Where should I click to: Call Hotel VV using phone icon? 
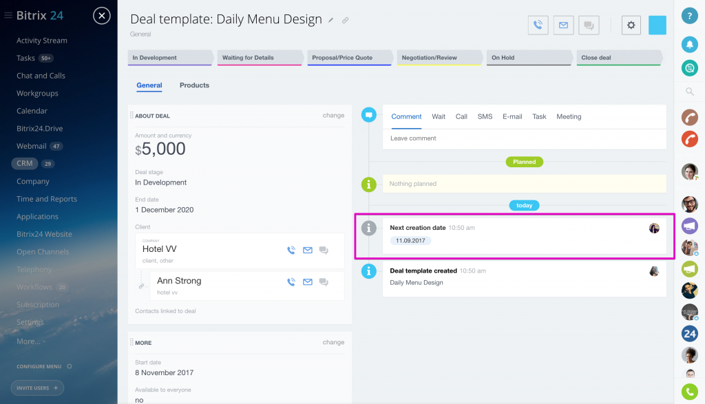click(x=291, y=251)
